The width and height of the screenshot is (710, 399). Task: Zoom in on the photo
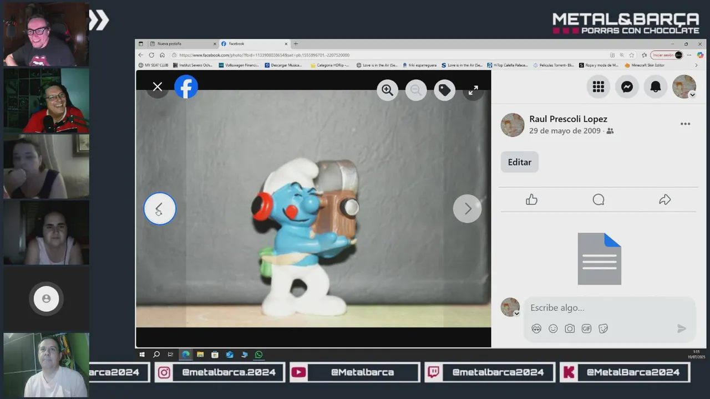pos(387,90)
